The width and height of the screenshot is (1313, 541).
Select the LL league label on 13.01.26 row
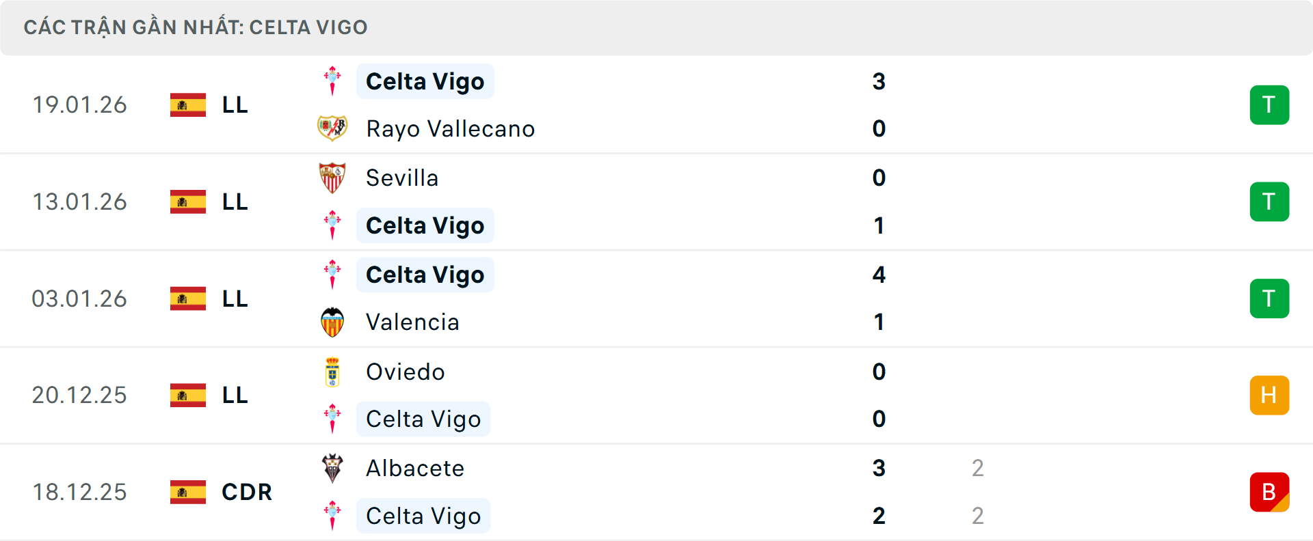[x=234, y=202]
